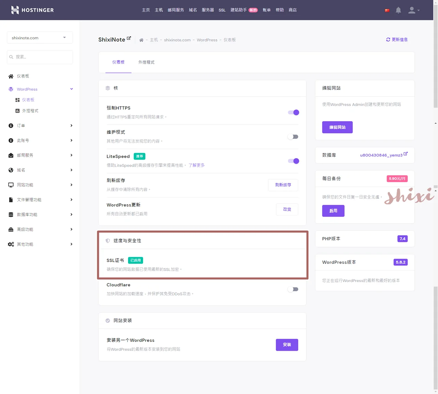Click the WordPress logo icon in sidebar
The height and width of the screenshot is (394, 438).
[x=11, y=89]
